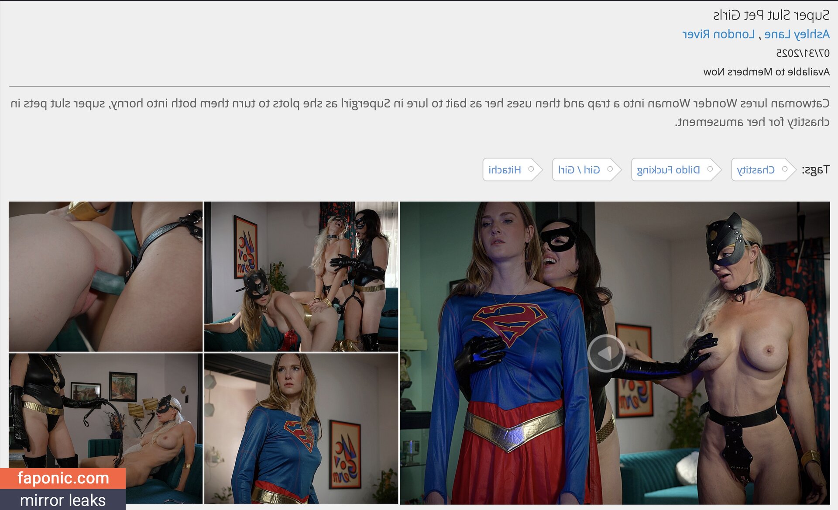Click the hole icon on the Dildo tag

click(710, 169)
